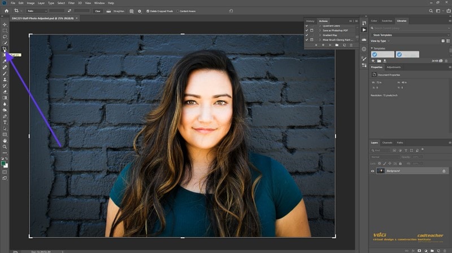Toggle Delete Cropped Pixels checkbox
The image size is (452, 253).
(148, 11)
